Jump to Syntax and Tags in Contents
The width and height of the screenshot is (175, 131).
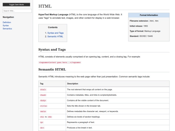tap(55, 33)
